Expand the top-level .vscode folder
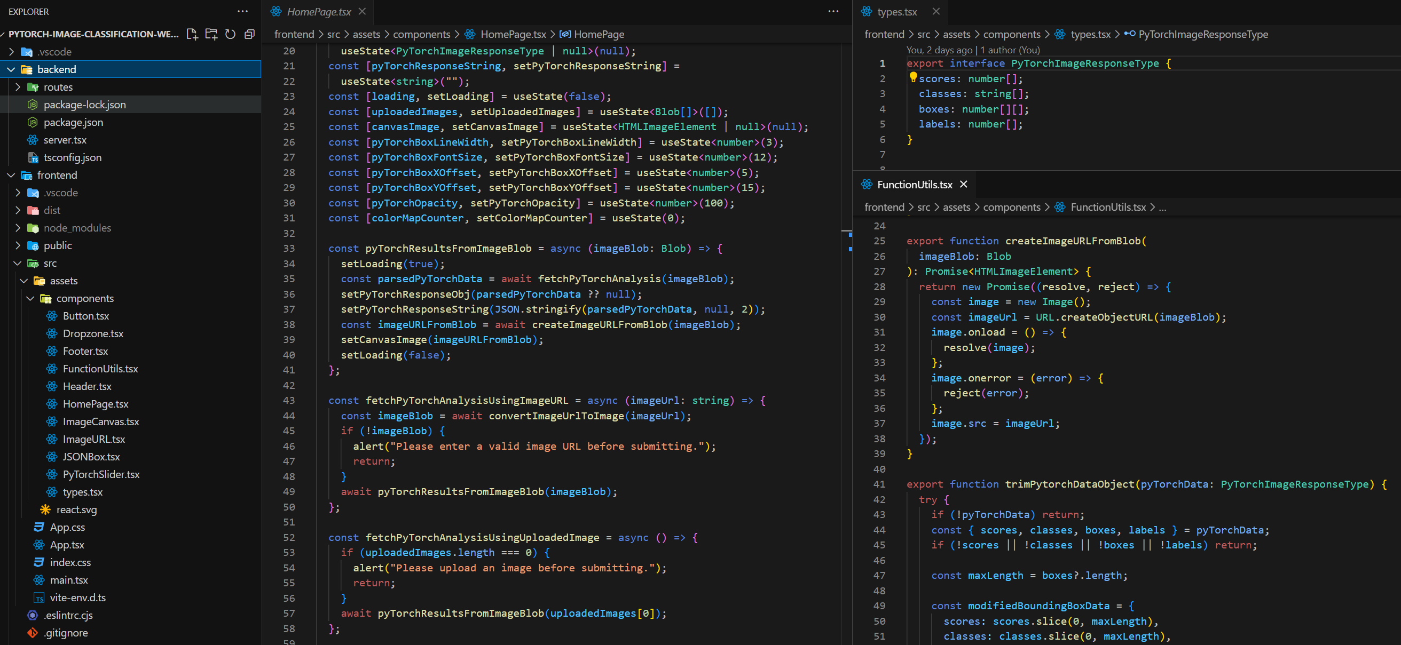1401x645 pixels. click(x=11, y=52)
